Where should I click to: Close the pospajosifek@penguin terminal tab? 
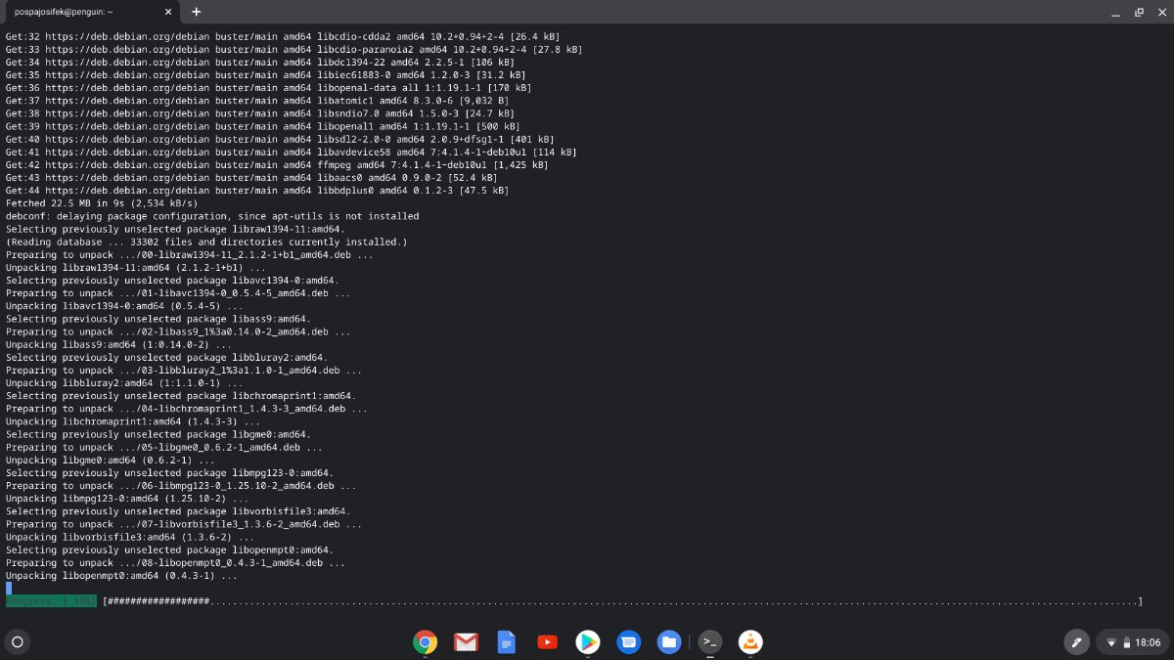point(168,12)
